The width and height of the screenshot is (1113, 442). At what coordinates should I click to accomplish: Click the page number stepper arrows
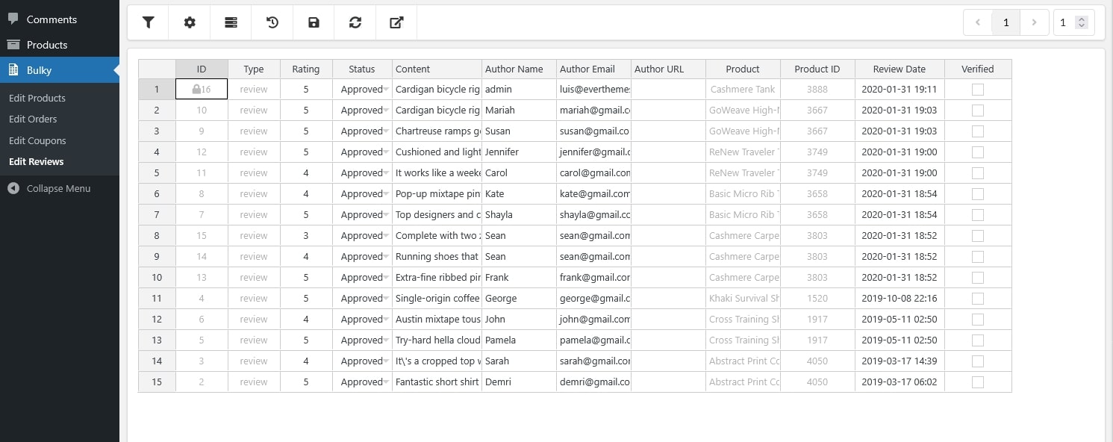pyautogui.click(x=1081, y=22)
